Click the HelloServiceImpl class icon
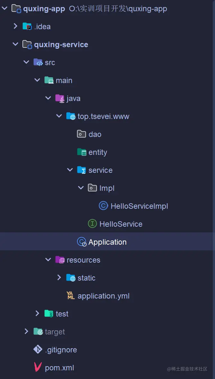The width and height of the screenshot is (215, 379). (103, 206)
